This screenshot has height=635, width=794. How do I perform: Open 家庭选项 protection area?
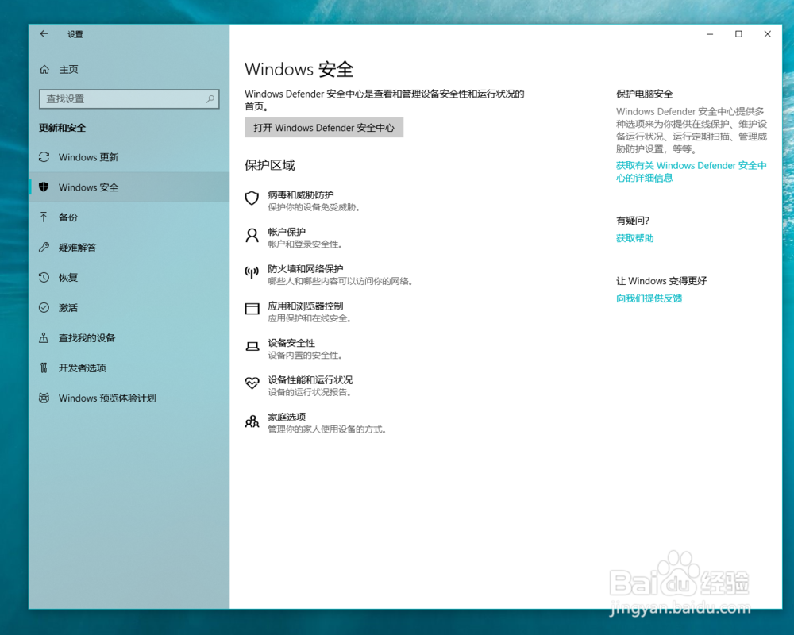pos(317,422)
